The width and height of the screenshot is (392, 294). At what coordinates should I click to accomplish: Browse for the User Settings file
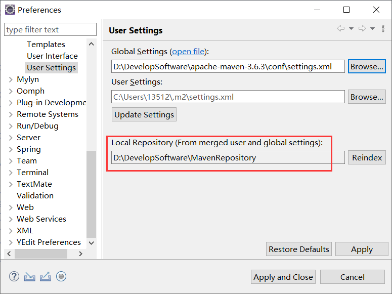(367, 97)
